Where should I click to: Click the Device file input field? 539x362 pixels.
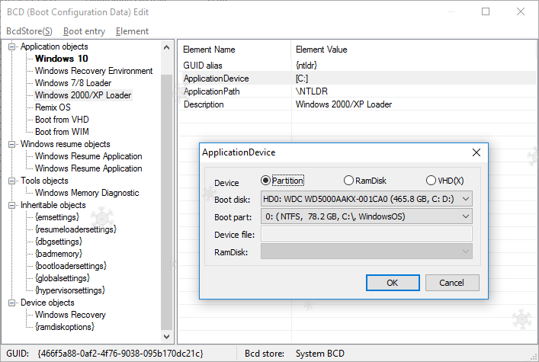coord(367,234)
